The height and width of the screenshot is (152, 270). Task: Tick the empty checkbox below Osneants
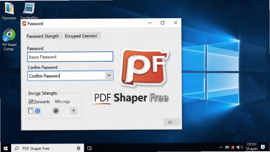(x=31, y=111)
